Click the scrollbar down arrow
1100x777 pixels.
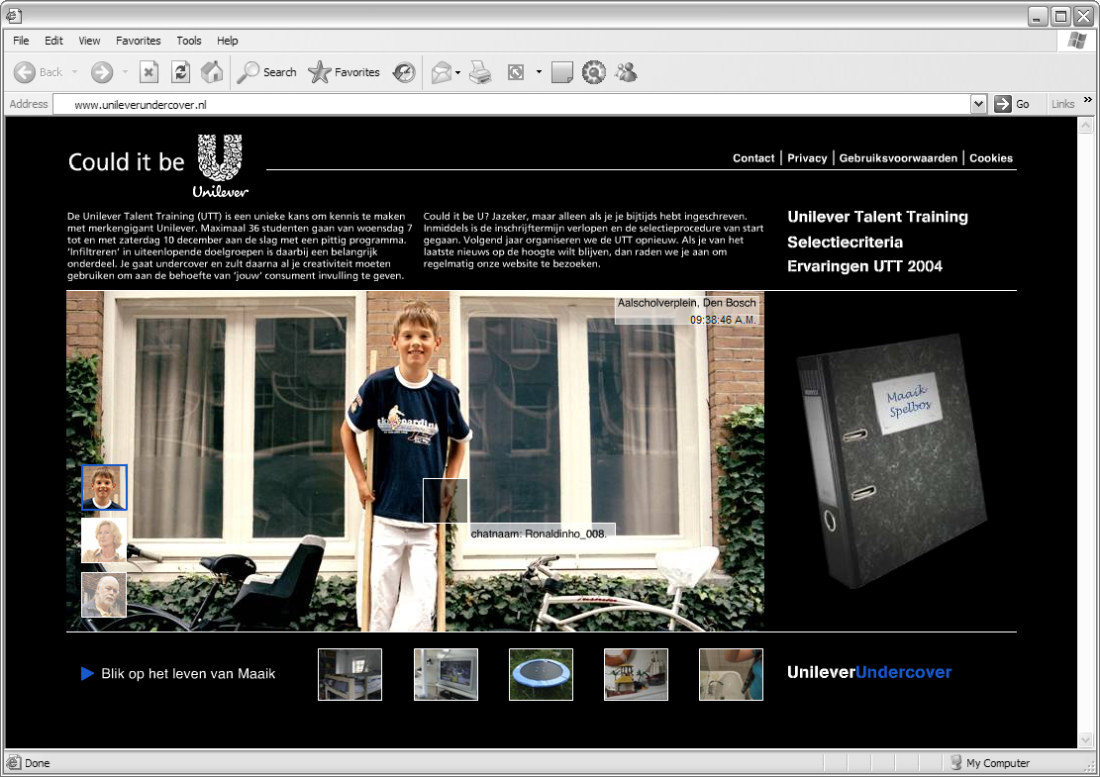(1085, 739)
